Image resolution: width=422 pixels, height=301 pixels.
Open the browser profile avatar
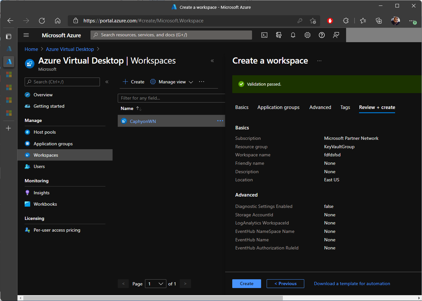[395, 21]
